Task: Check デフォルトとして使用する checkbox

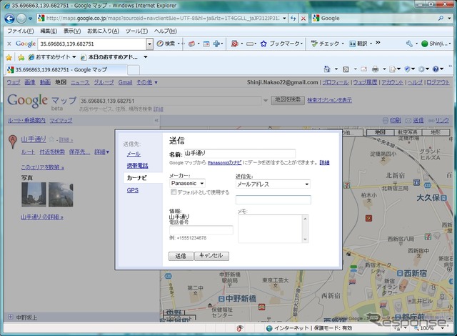Action: (x=174, y=192)
